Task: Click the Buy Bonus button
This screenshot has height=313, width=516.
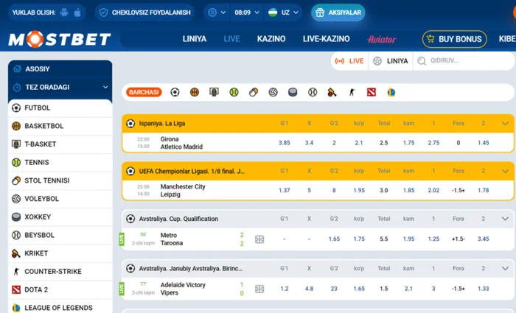Action: [455, 39]
